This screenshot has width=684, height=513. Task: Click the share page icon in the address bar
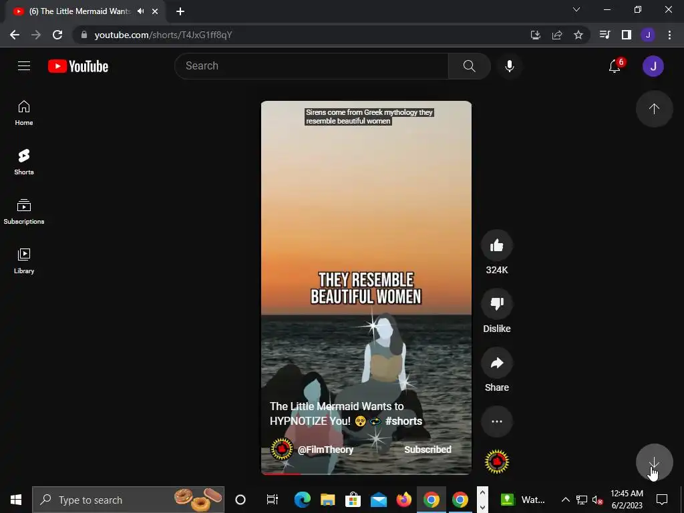[x=557, y=35]
